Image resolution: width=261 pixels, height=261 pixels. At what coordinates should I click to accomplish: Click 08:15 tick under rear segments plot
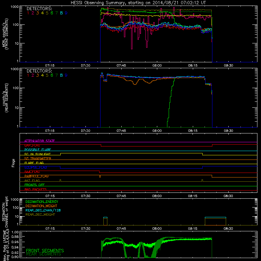coord(193,131)
